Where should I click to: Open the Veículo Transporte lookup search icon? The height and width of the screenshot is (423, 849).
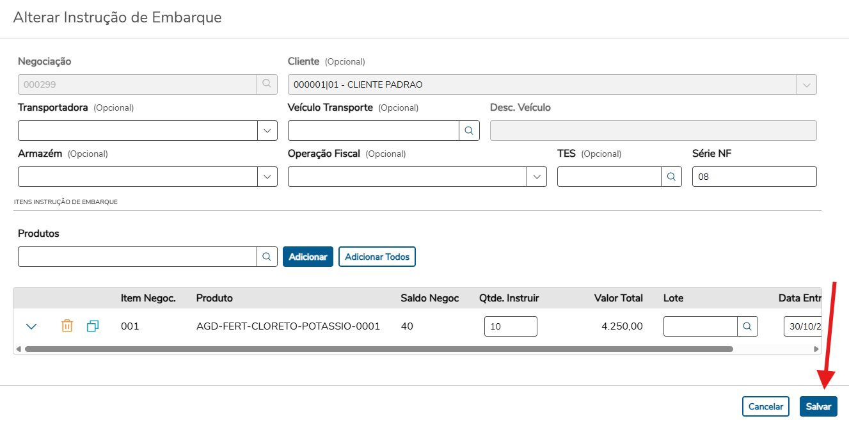(469, 131)
